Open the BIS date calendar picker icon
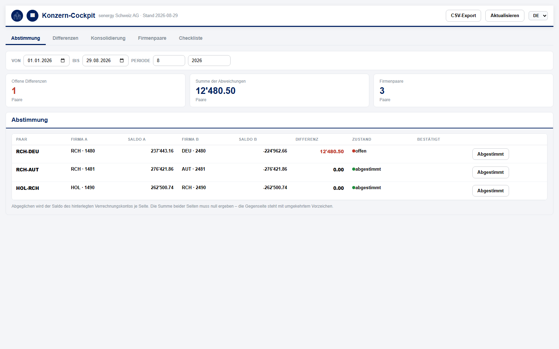Viewport: 559px width, 349px height. pos(122,61)
